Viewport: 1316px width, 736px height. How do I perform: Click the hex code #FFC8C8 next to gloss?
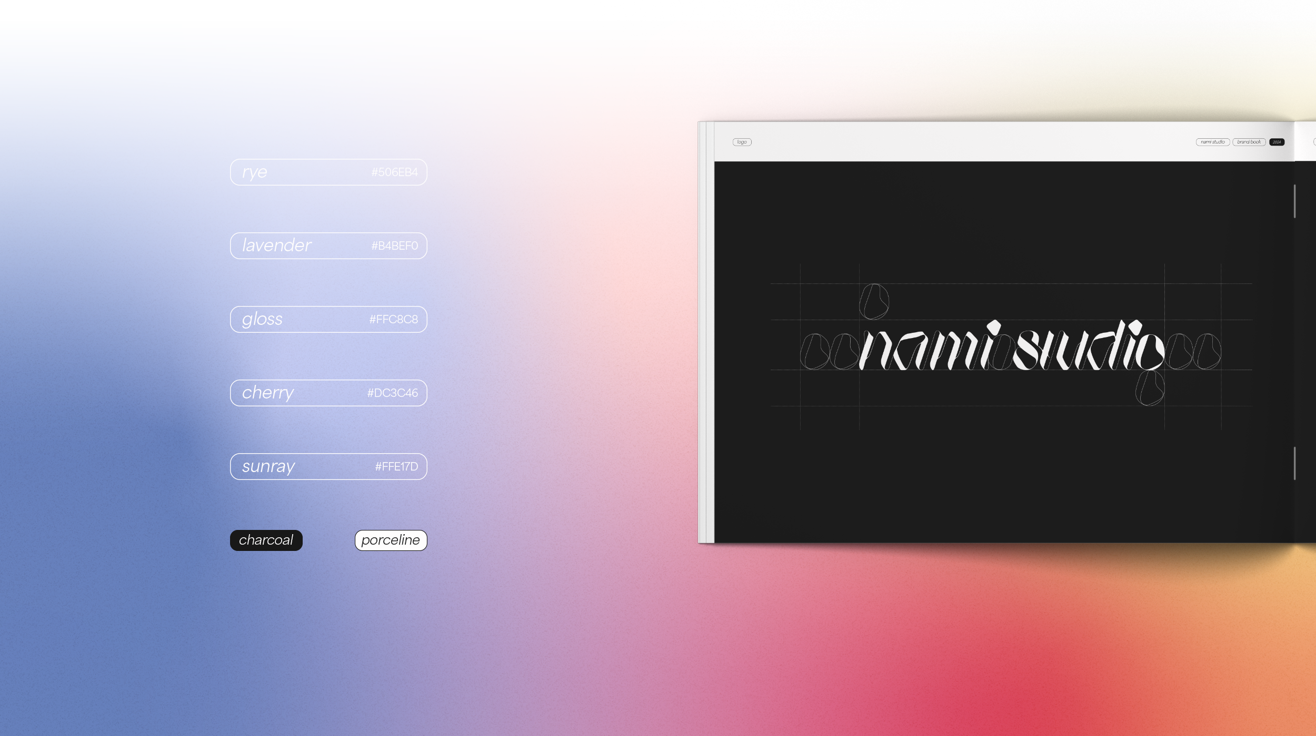[x=394, y=319]
